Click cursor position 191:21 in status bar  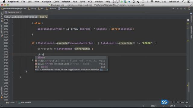pyautogui.click(x=153, y=106)
